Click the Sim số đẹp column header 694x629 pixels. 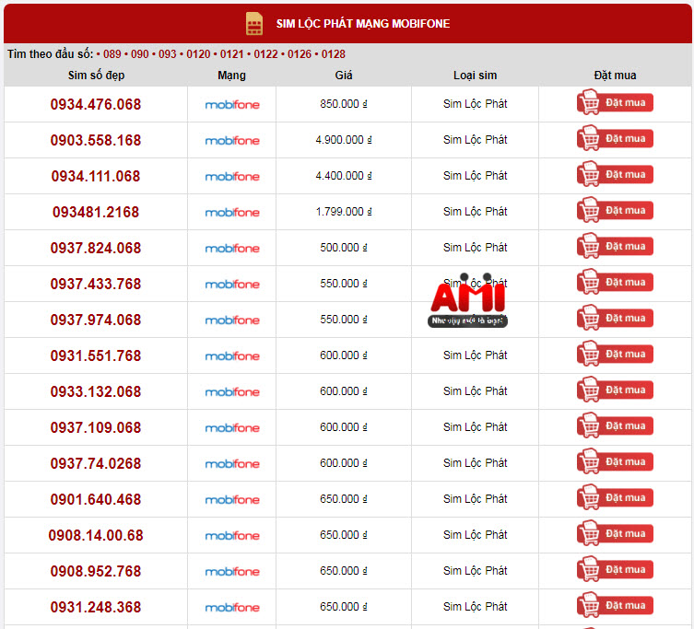[96, 76]
